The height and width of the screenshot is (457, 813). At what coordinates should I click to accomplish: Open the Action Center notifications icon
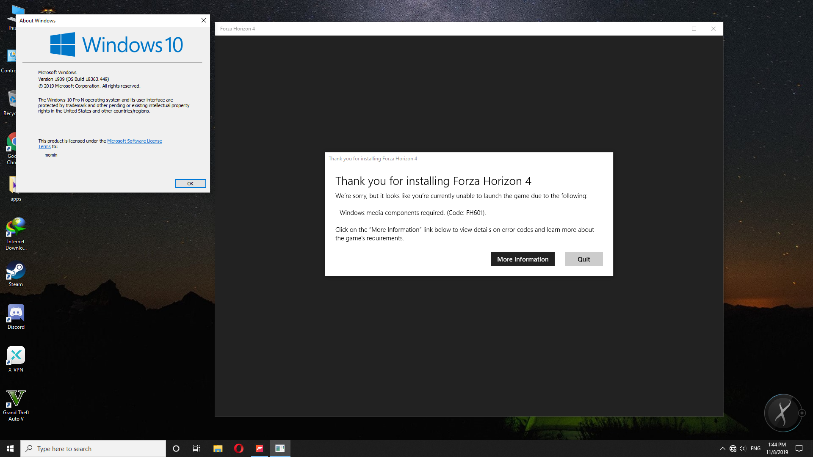click(799, 449)
